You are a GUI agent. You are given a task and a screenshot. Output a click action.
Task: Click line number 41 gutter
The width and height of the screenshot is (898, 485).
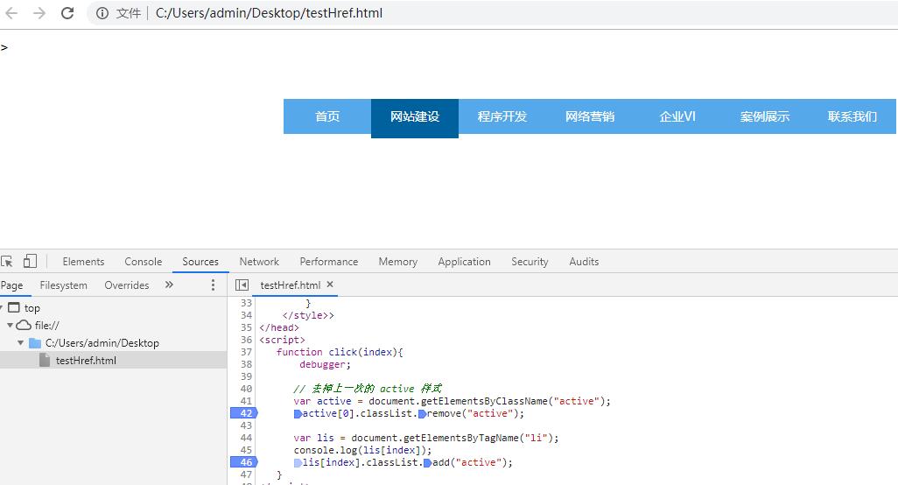[246, 401]
